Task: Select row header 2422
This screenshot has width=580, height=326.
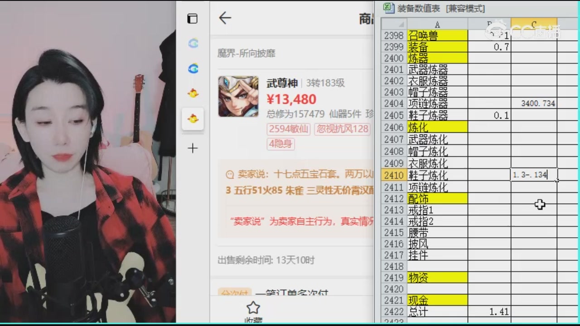Action: [x=394, y=312]
